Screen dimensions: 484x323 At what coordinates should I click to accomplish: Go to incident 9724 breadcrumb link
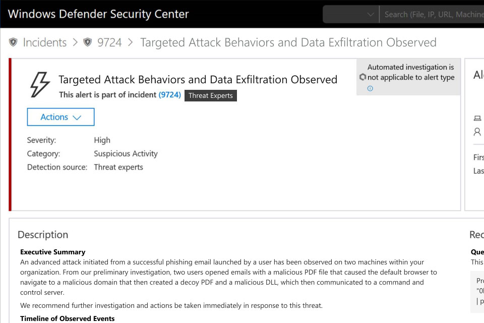click(109, 42)
